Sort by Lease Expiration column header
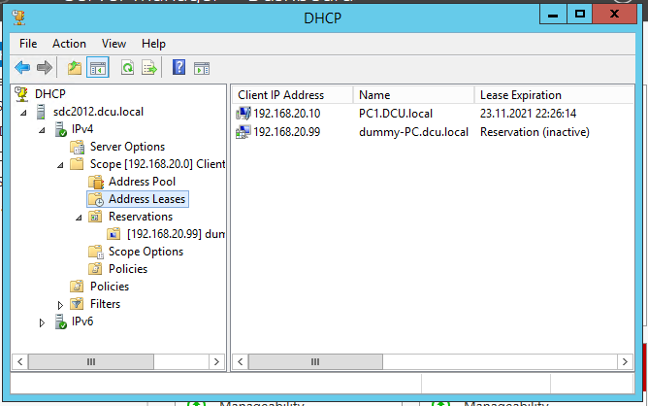Screen dimensions: 648x406 (x=521, y=95)
